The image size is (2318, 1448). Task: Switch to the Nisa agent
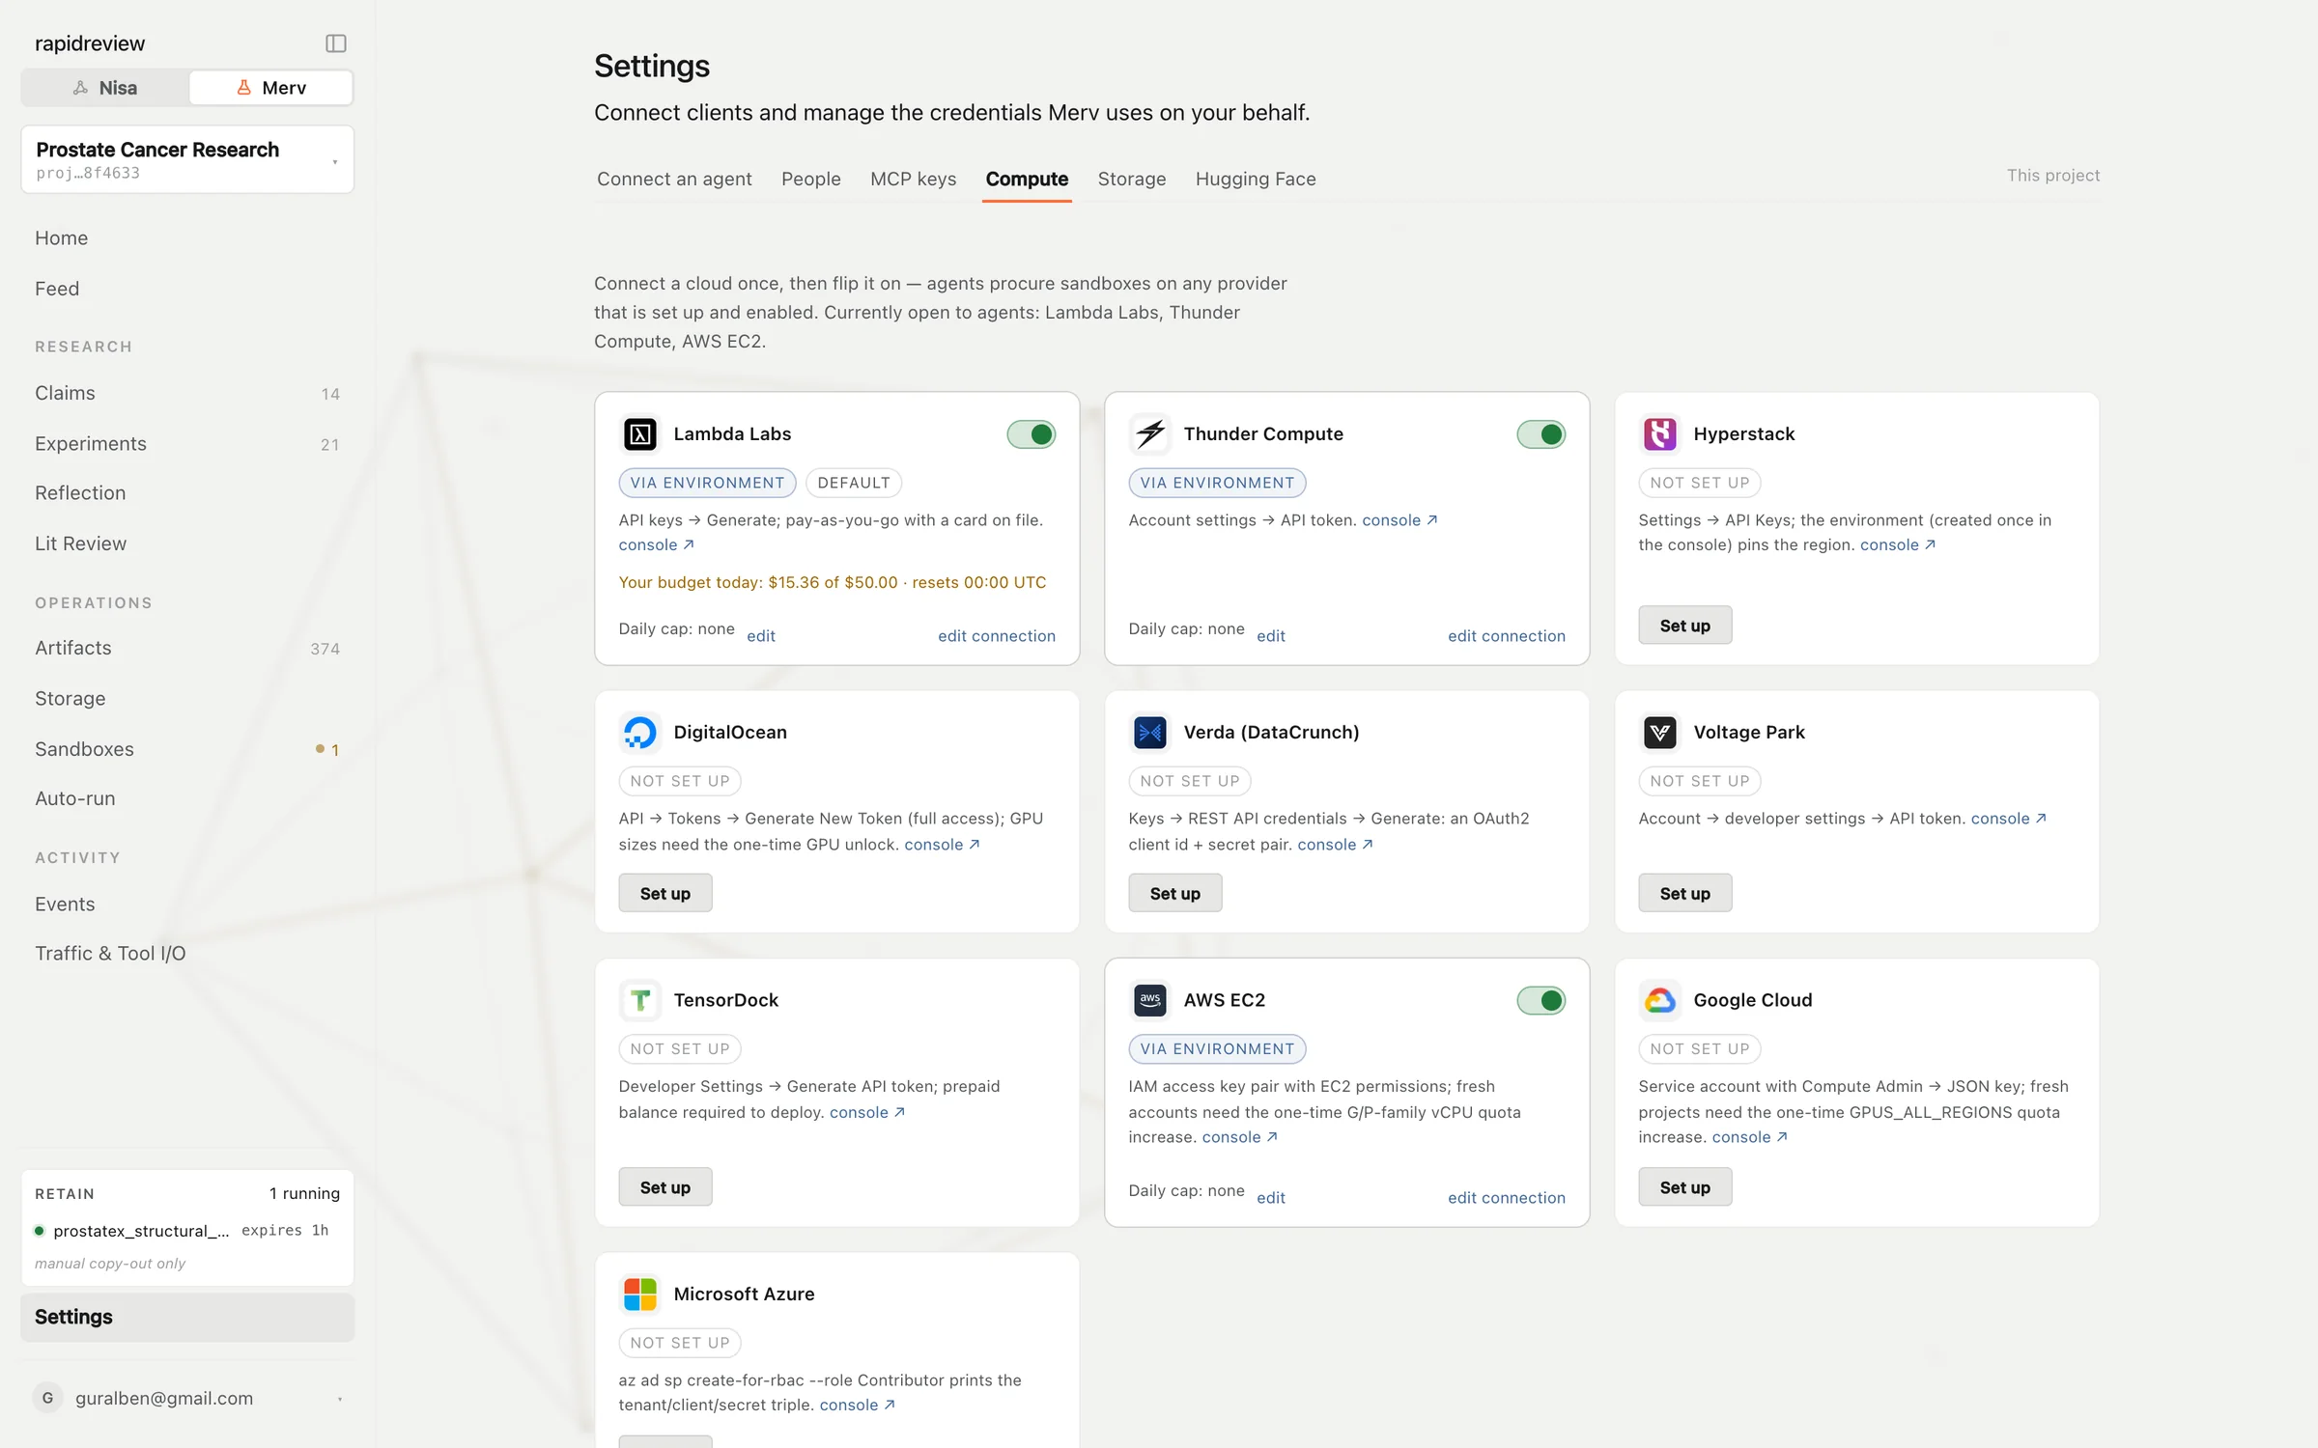coord(105,88)
